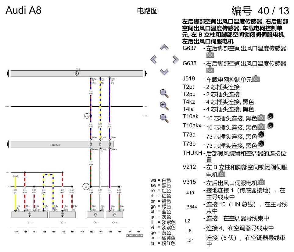Screen dimensions: 294x252
Task: Click the right navigation arrow
Action: click(175, 60)
